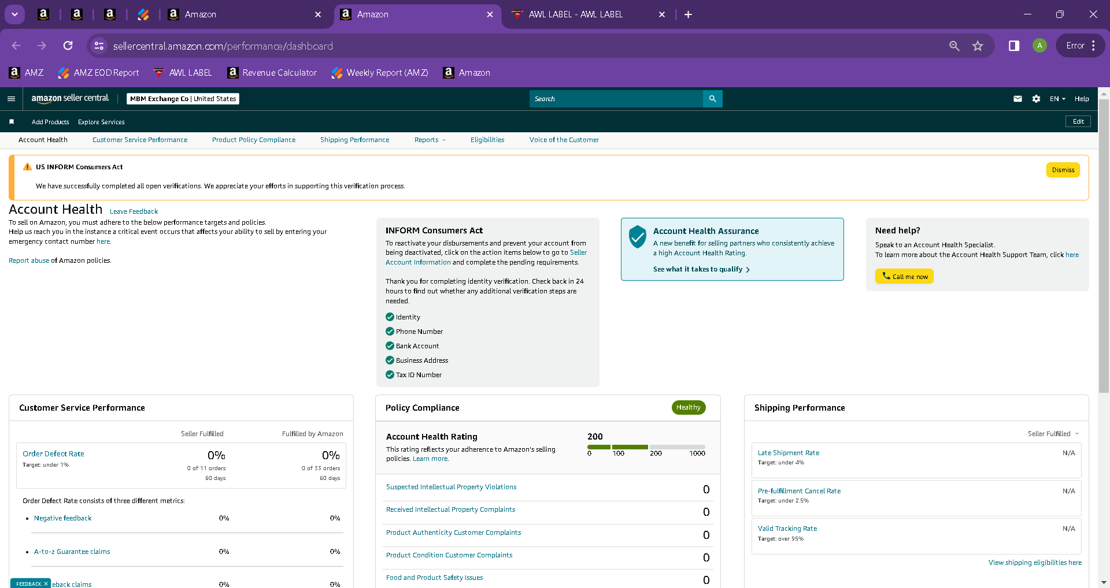1110x588 pixels.
Task: Open the EN language dropdown
Action: click(x=1057, y=99)
